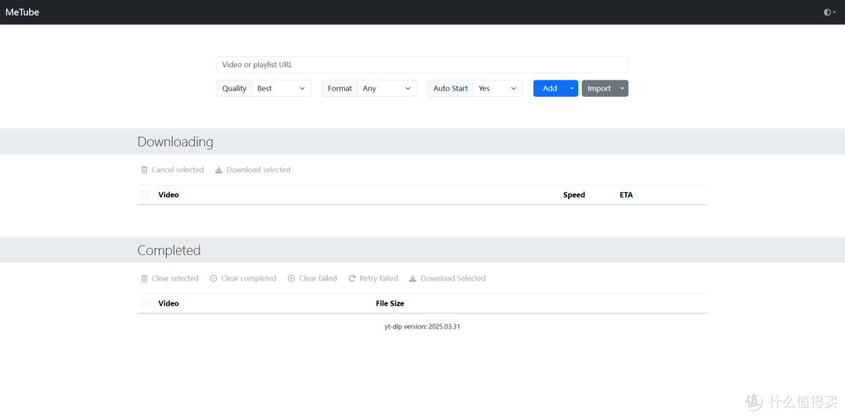The image size is (845, 419).
Task: Open the Format dropdown showing Any
Action: (387, 88)
